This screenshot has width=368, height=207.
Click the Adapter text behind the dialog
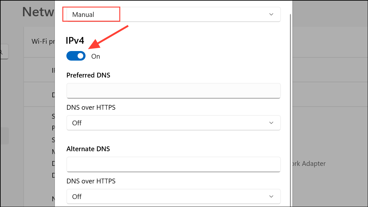tap(314, 164)
